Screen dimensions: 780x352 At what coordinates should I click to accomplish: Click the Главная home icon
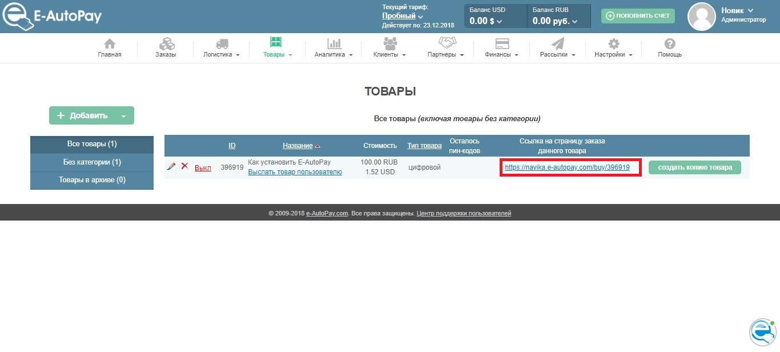(x=109, y=44)
